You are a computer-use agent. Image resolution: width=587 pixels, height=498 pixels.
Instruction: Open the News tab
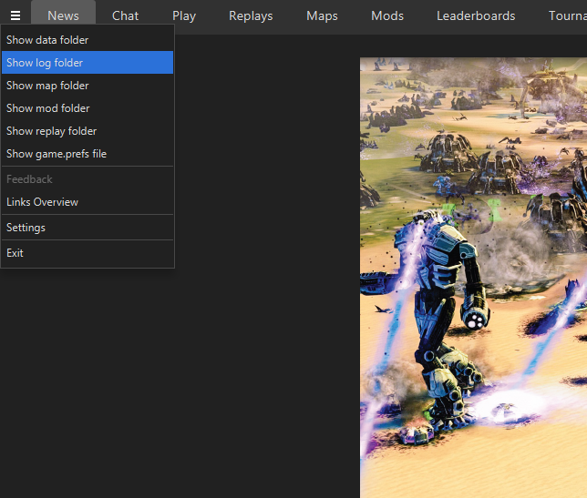click(x=63, y=15)
